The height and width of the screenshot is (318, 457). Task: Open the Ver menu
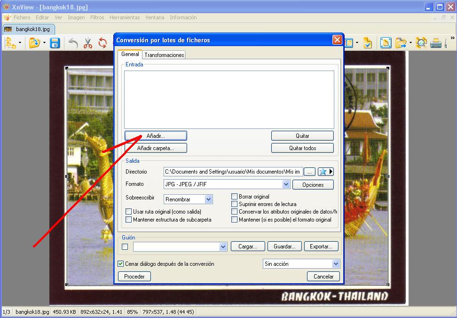point(58,17)
